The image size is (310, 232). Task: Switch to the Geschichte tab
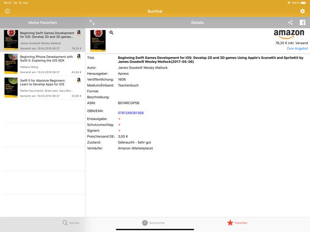pos(153,223)
